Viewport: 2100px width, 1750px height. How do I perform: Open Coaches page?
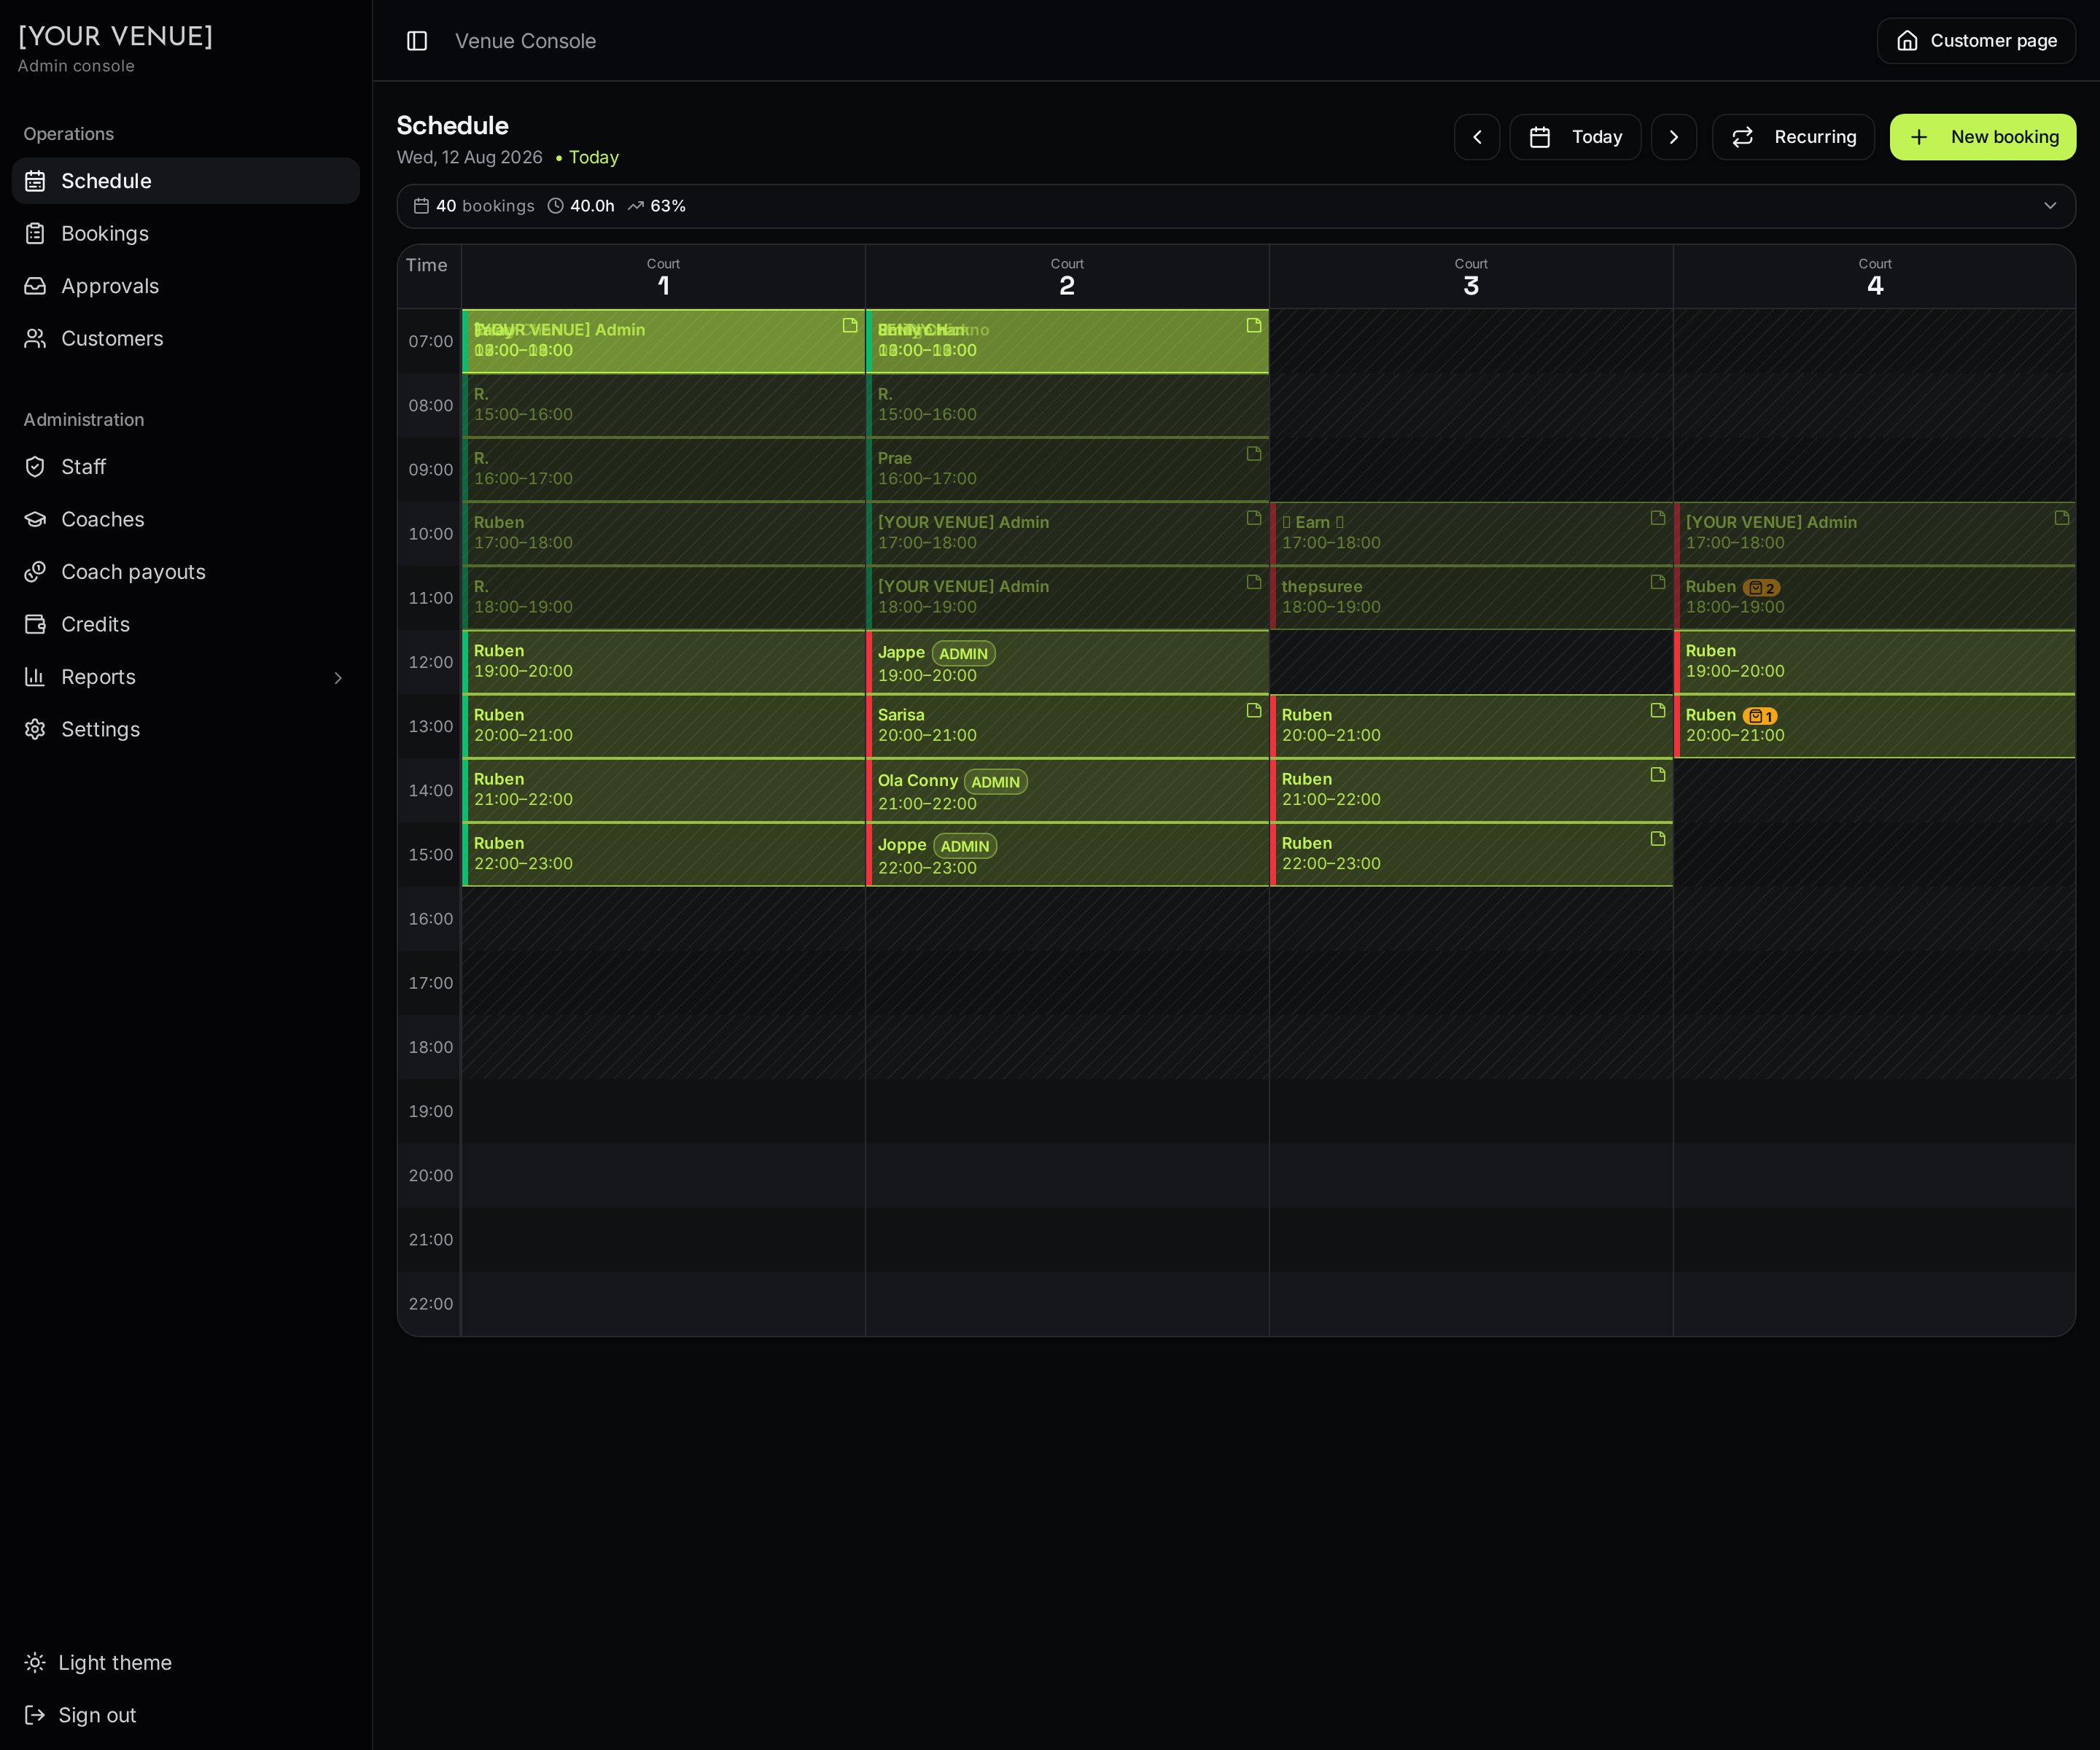point(186,520)
